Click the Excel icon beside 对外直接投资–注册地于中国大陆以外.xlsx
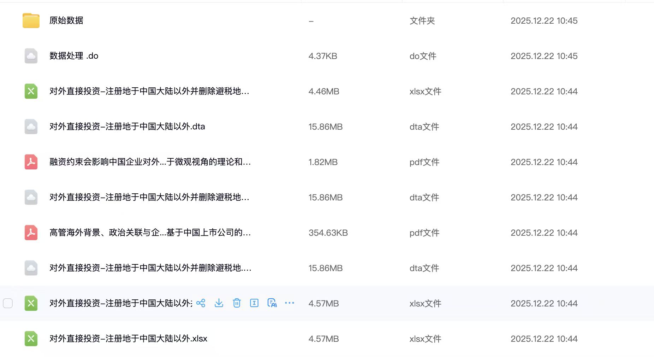Viewport: 654px width, 357px height. (x=31, y=339)
